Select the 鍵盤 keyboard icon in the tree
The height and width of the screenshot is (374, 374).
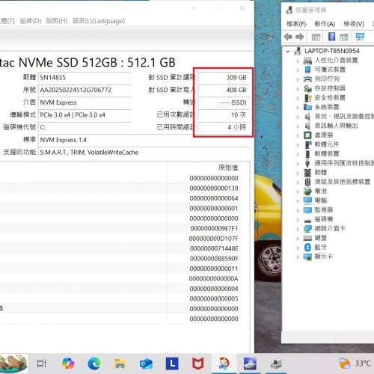pos(307,238)
